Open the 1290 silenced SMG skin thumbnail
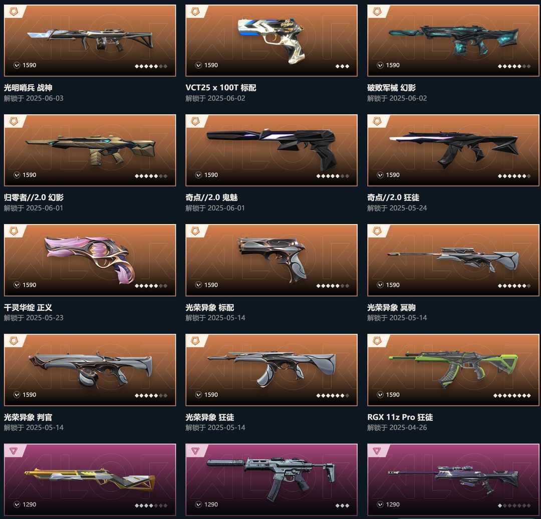The width and height of the screenshot is (541, 519). pyautogui.click(x=272, y=479)
